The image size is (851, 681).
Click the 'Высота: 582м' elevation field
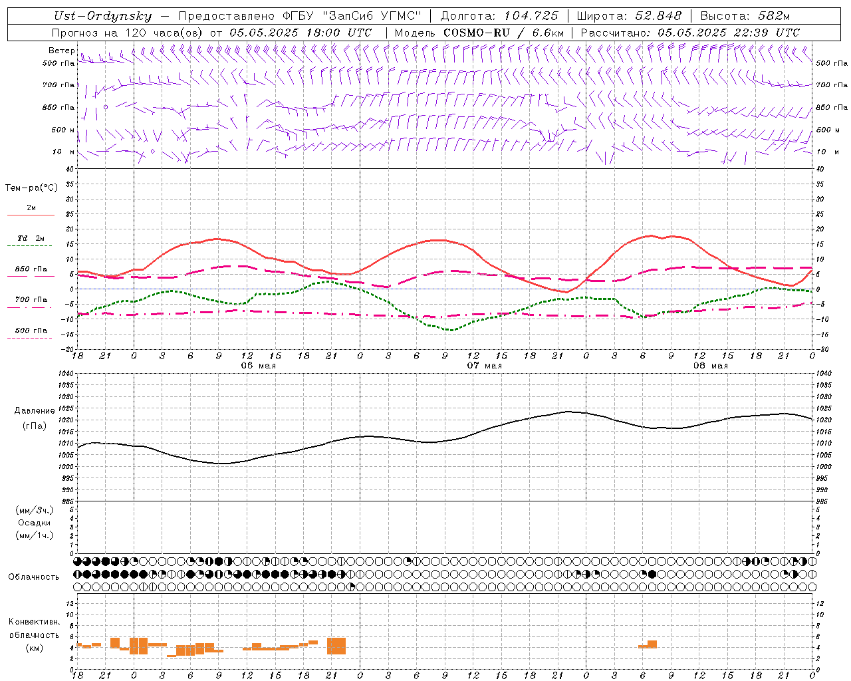745,17
